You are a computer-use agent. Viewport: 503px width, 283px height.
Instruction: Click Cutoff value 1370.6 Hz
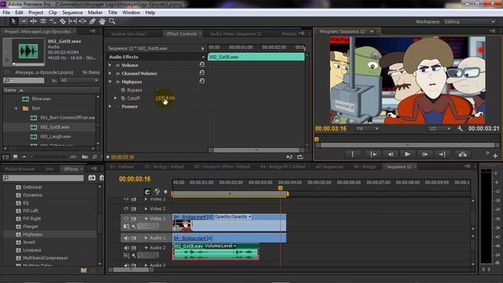pos(165,98)
